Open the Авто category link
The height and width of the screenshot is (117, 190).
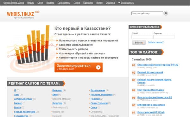pos(16,95)
